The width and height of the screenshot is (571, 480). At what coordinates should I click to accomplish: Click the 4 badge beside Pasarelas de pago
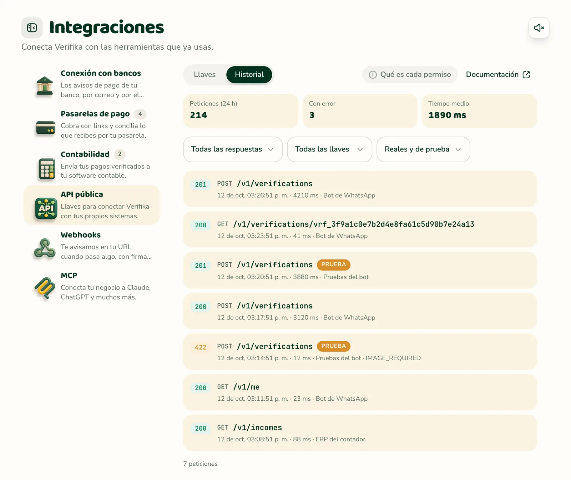pyautogui.click(x=140, y=114)
